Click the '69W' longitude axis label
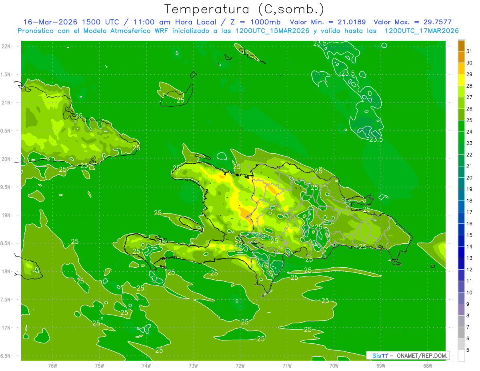This screenshot has width=480, height=371. pos(381,366)
